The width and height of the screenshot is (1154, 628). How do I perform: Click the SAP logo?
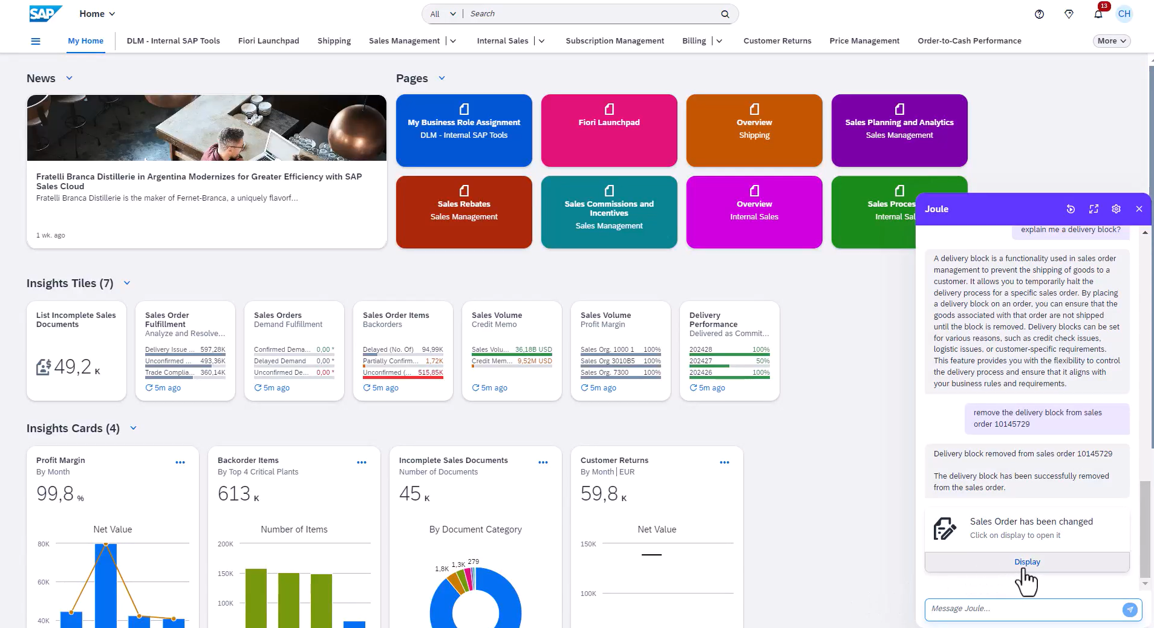click(45, 13)
